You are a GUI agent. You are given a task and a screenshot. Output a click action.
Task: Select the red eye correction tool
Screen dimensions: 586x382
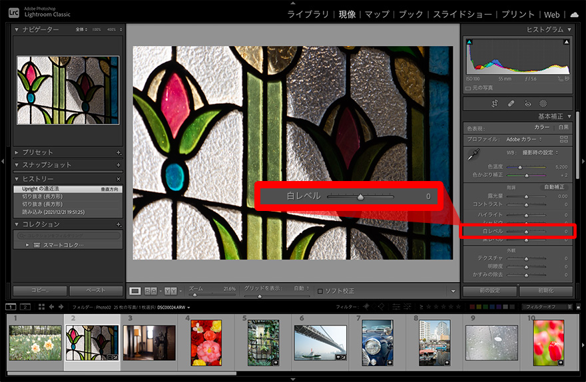pos(527,104)
